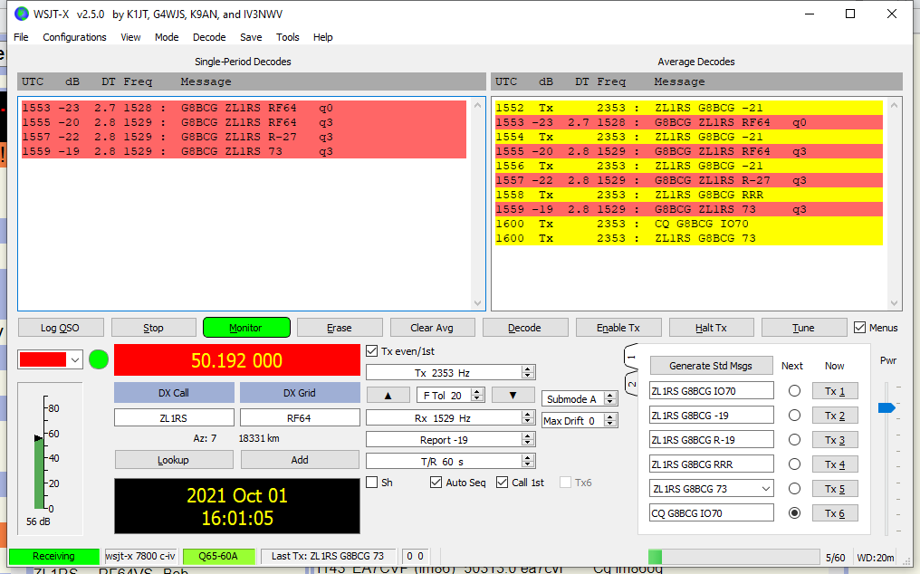
Task: Click the 50.192 000 frequency display
Action: point(237,359)
